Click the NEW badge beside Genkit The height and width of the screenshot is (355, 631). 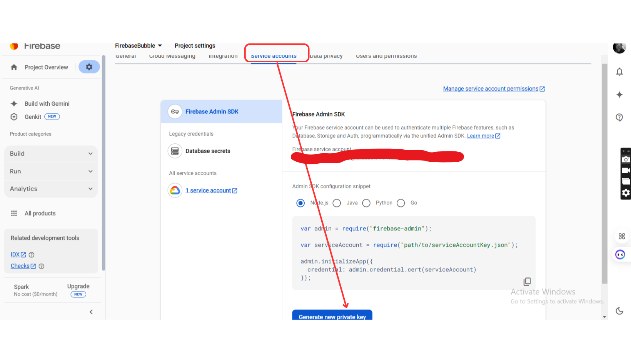click(52, 117)
